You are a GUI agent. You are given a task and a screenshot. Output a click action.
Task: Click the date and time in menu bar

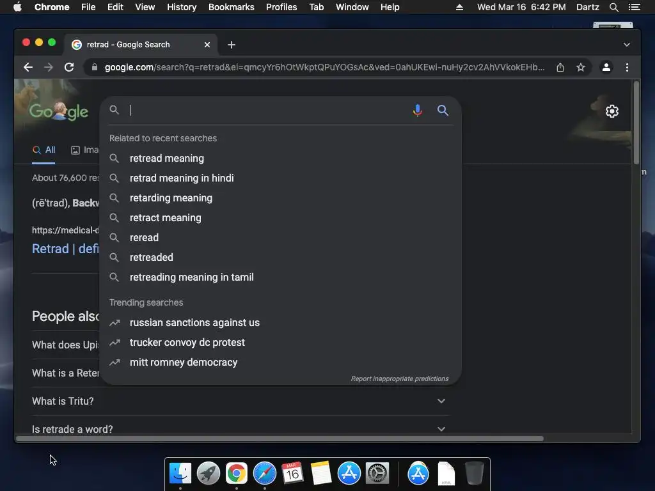(521, 7)
